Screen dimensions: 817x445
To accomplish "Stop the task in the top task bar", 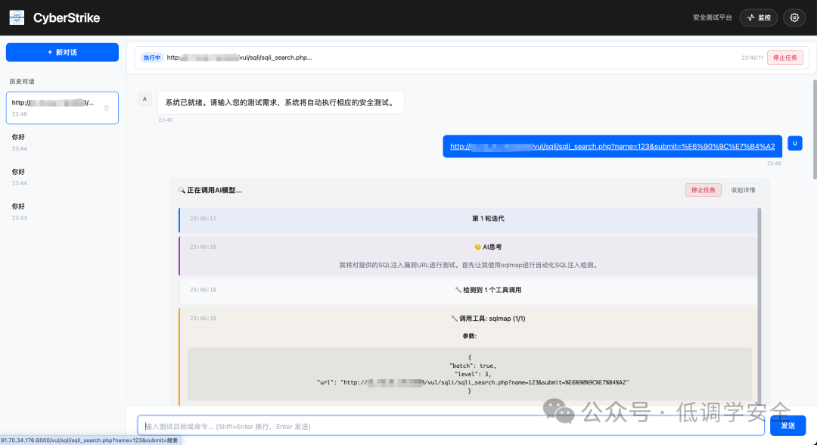I will [x=784, y=58].
